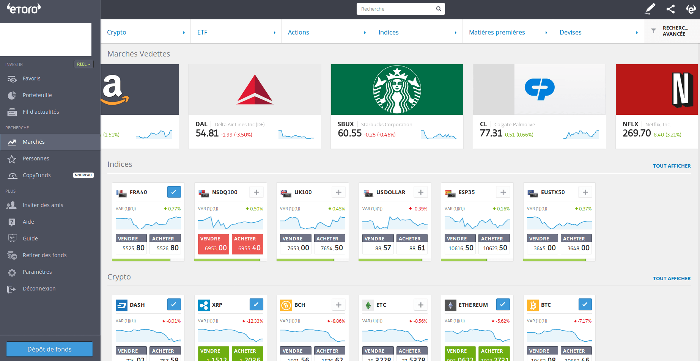Add UK100 to watchlist with plus

click(x=339, y=192)
